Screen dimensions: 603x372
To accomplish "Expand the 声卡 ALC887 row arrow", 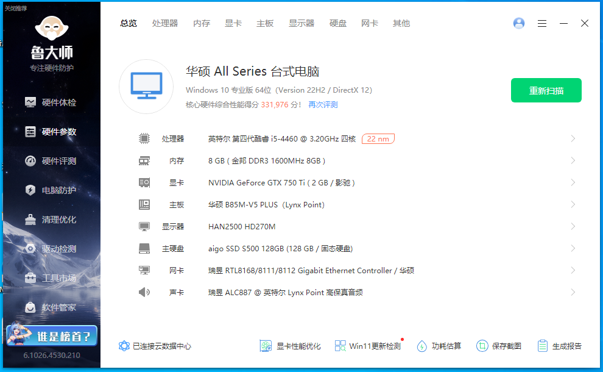I will click(573, 292).
